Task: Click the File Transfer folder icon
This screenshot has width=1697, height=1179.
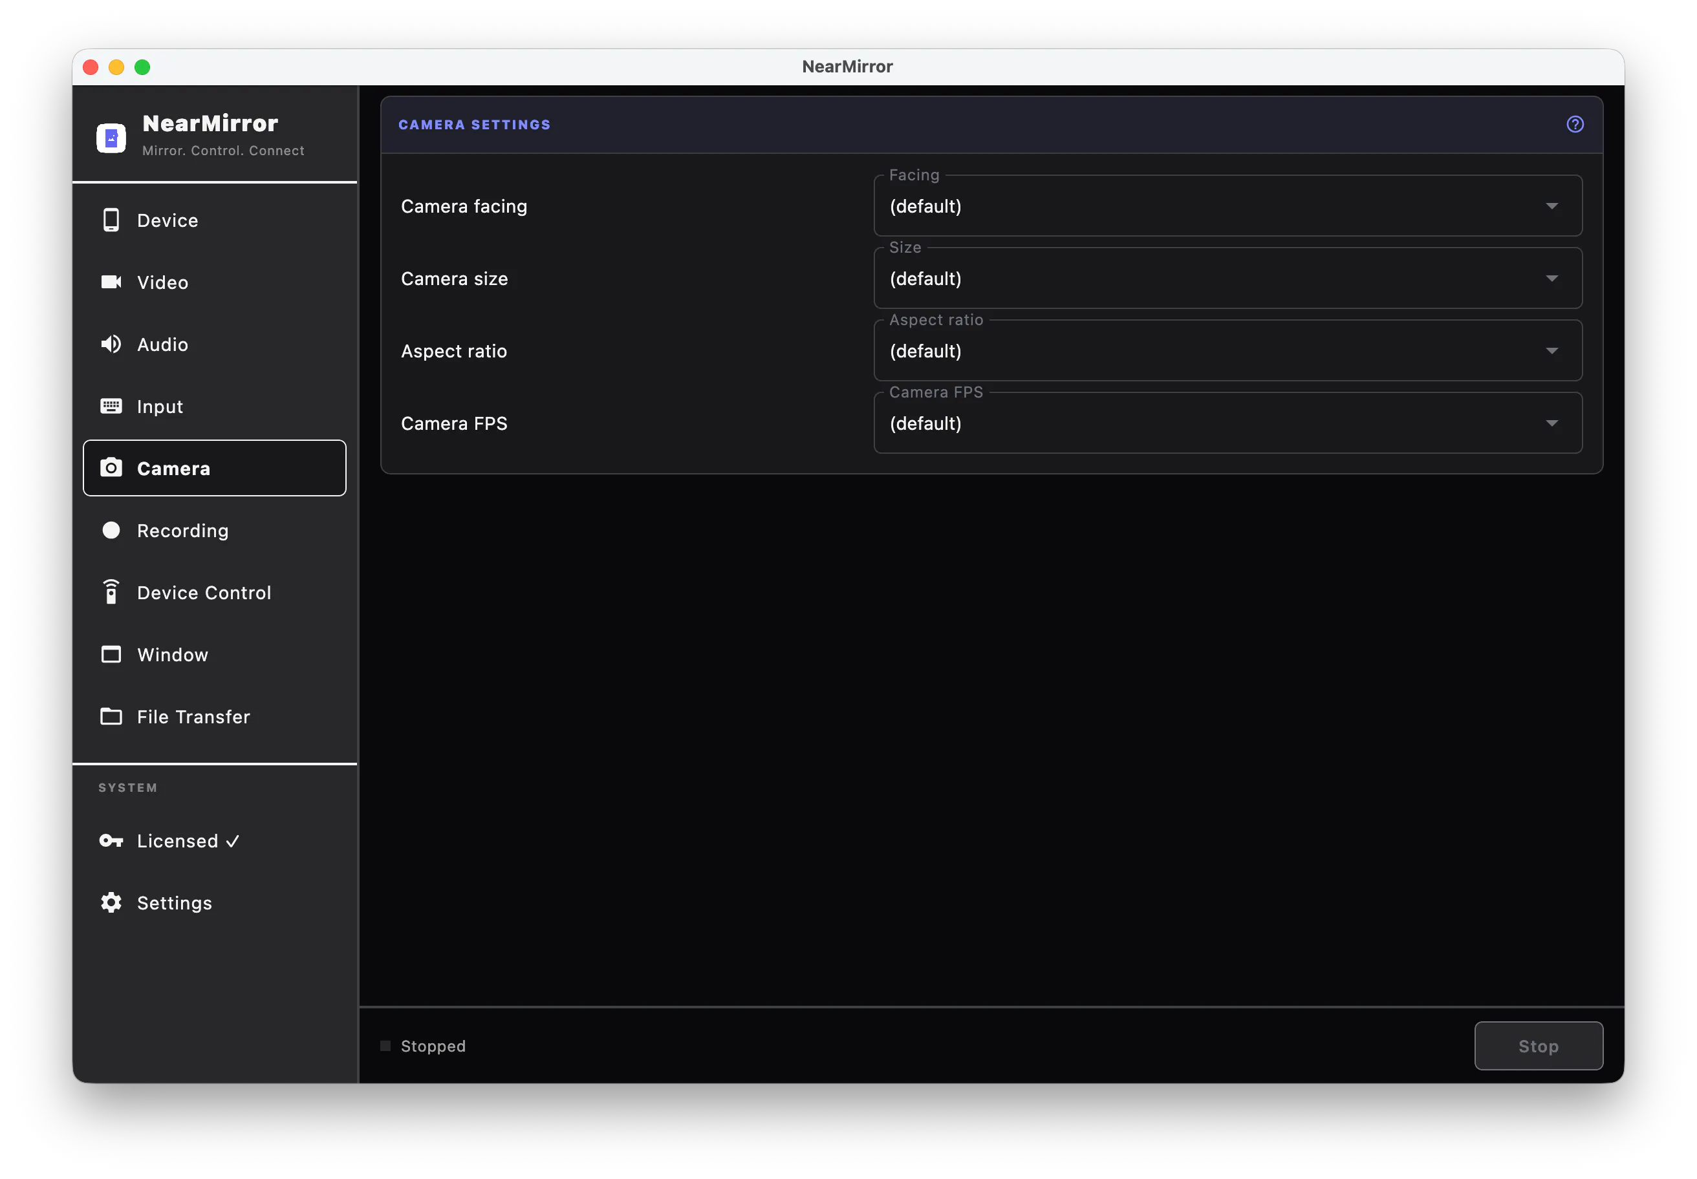Action: [x=111, y=717]
